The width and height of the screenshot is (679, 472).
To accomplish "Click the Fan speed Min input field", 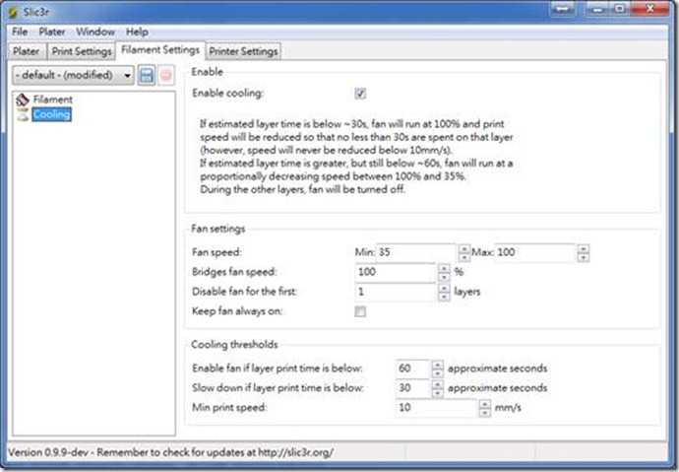I will click(x=416, y=252).
